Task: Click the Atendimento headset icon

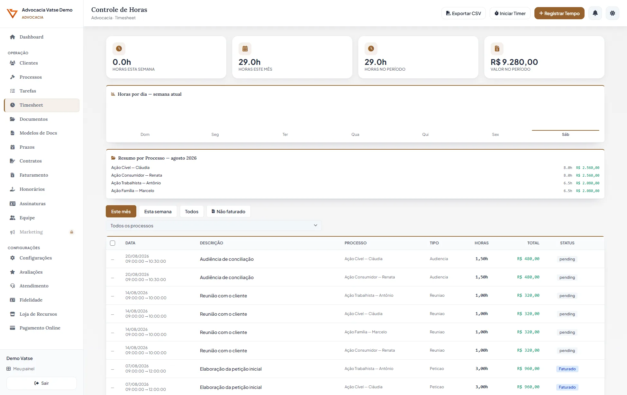Action: tap(13, 286)
